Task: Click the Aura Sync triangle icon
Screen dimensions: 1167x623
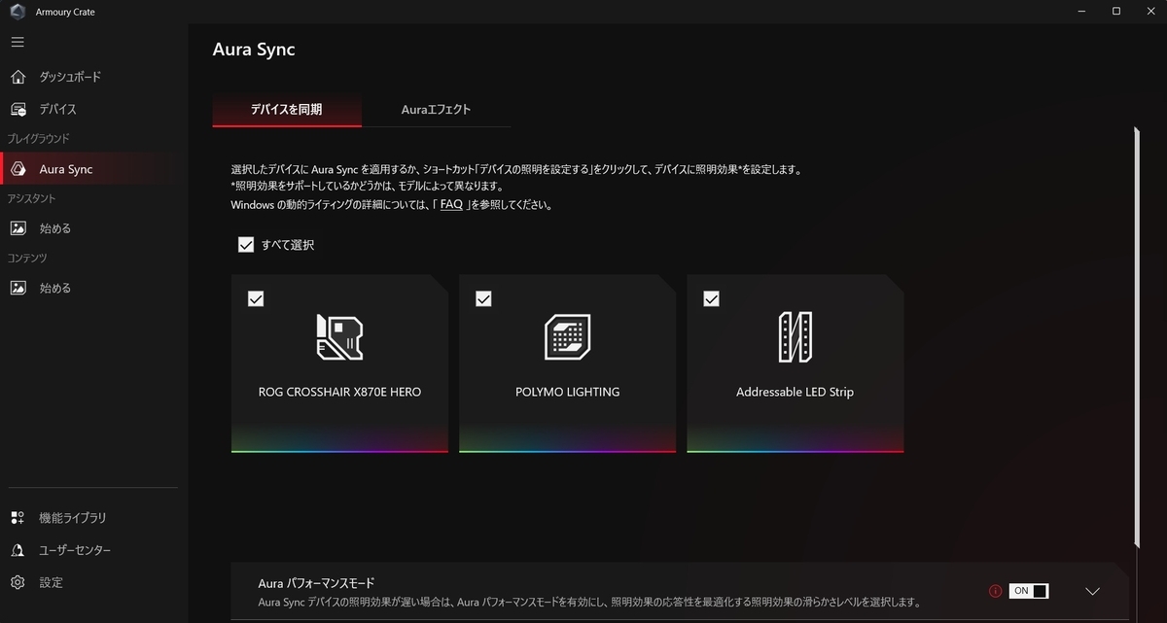Action: [18, 169]
